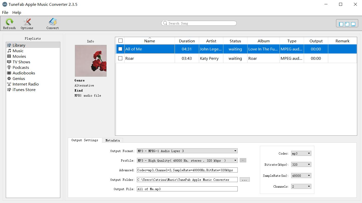The width and height of the screenshot is (362, 203).
Task: Open Options via the tools icon
Action: (27, 22)
